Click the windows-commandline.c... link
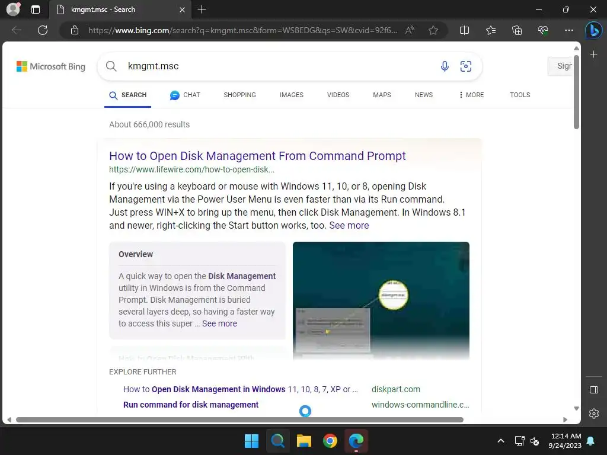Viewport: 607px width, 455px height. pos(420,405)
